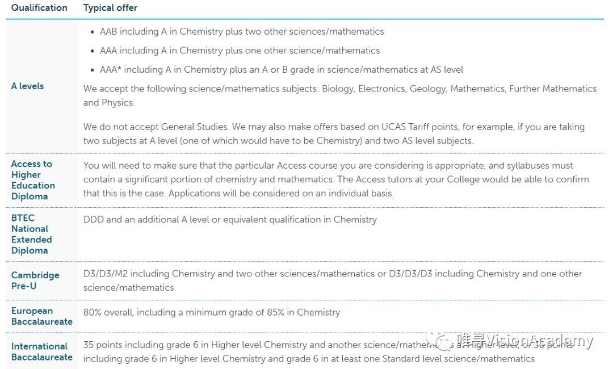The width and height of the screenshot is (613, 369).
Task: Select the BTEC National Extended Diploma label
Action: (31, 234)
